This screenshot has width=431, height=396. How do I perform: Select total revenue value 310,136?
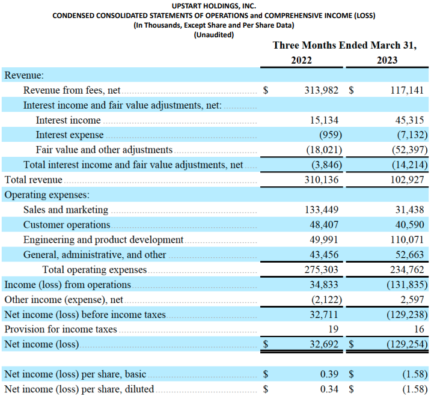coord(322,180)
